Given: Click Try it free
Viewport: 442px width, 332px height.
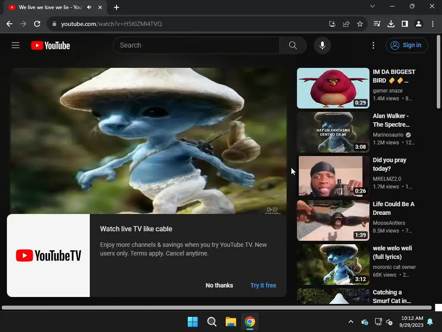Looking at the screenshot, I should (263, 285).
